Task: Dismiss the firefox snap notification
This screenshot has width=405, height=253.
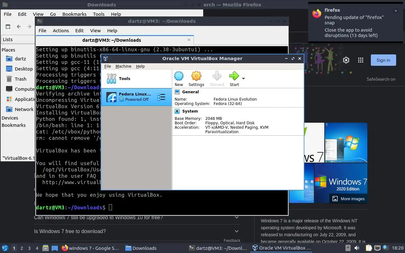Action: 396,11
